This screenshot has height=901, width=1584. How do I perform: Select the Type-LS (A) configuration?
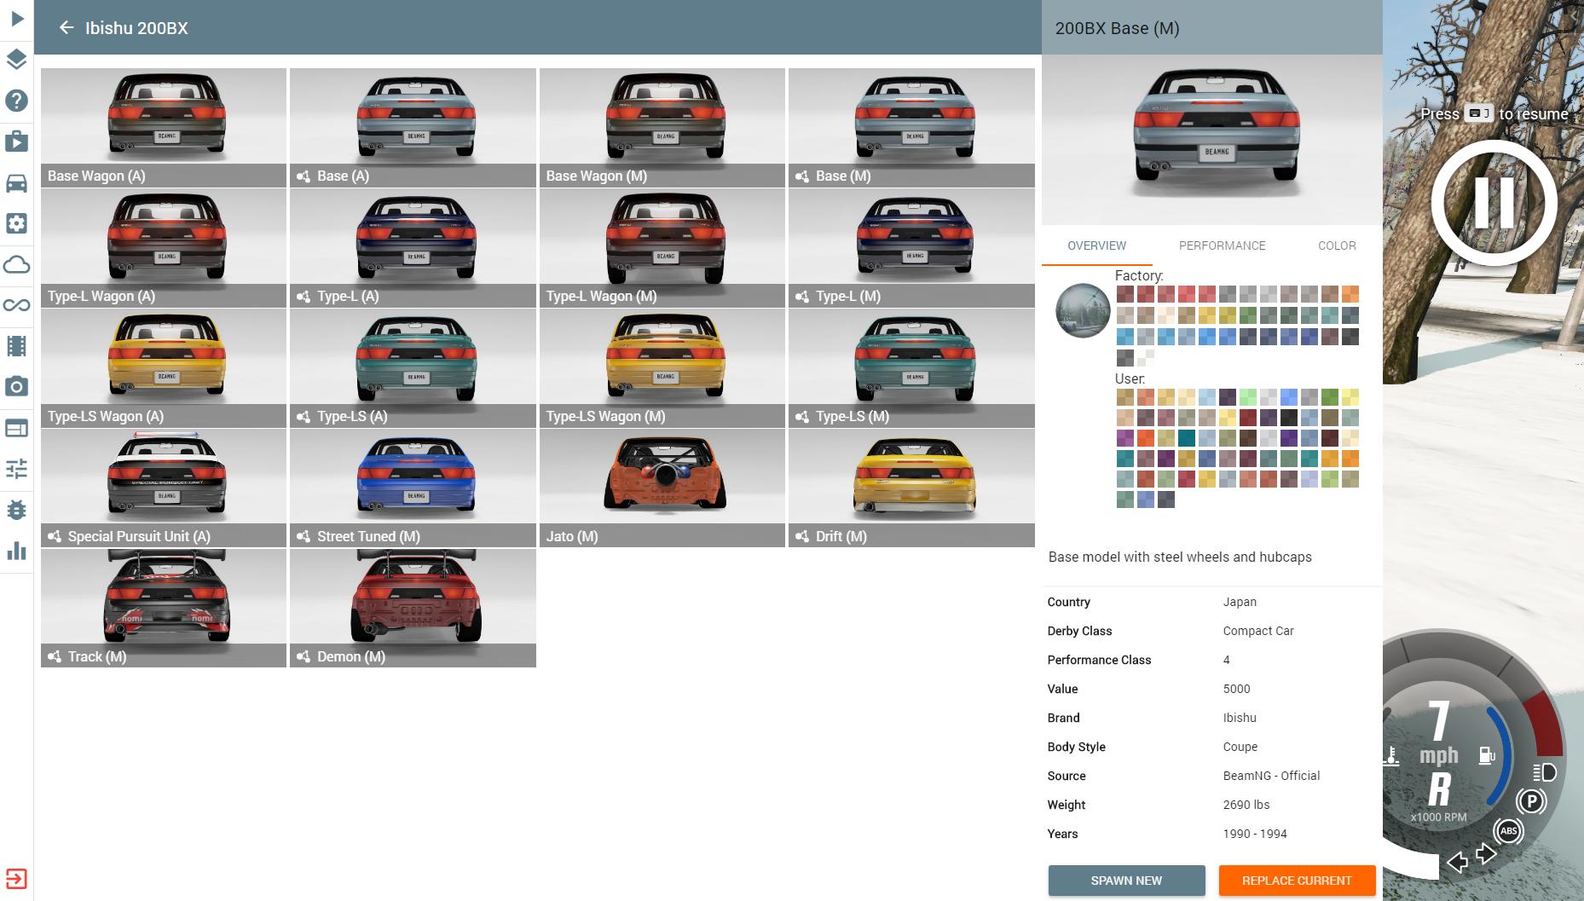(413, 368)
